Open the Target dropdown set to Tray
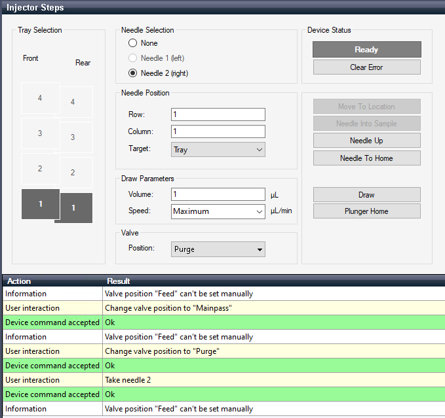Image resolution: width=445 pixels, height=418 pixels. [218, 150]
